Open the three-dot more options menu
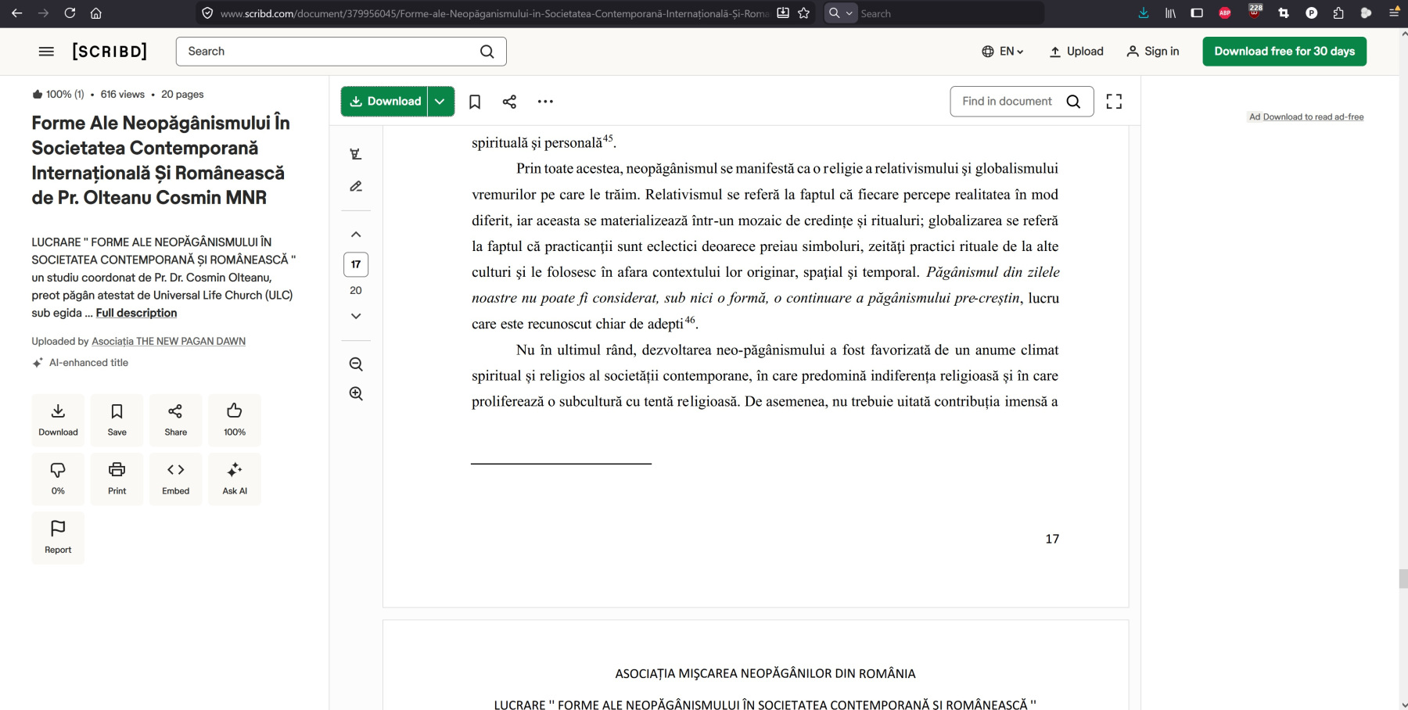 (x=545, y=102)
